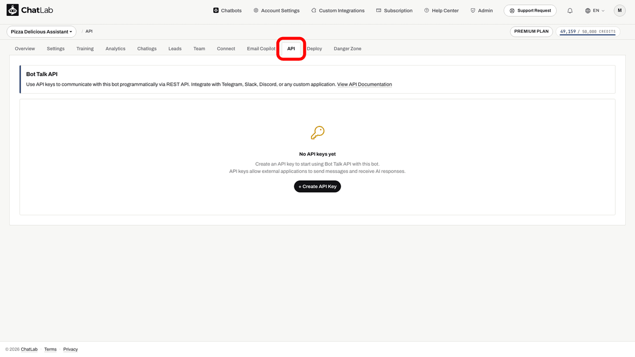Image resolution: width=635 pixels, height=357 pixels.
Task: Go to the Training tab
Action: coord(85,49)
